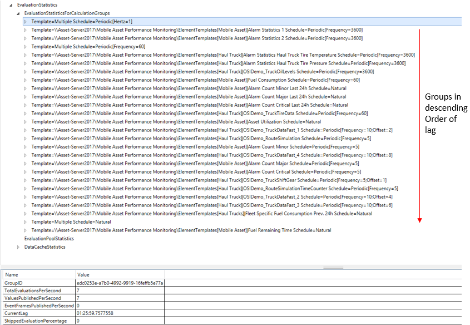The height and width of the screenshot is (325, 470).
Task: Expand the Fleet Specific Fuel Consumption node
Action: tap(25, 213)
